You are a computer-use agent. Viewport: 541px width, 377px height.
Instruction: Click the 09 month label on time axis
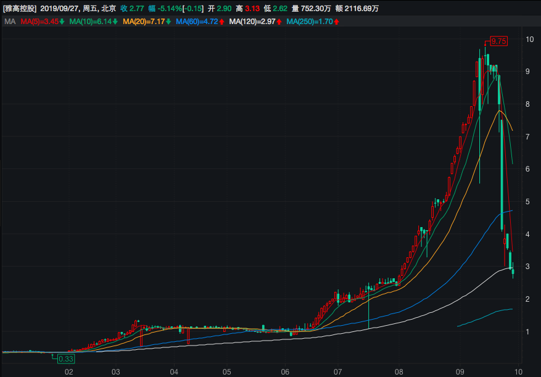tap(461, 371)
